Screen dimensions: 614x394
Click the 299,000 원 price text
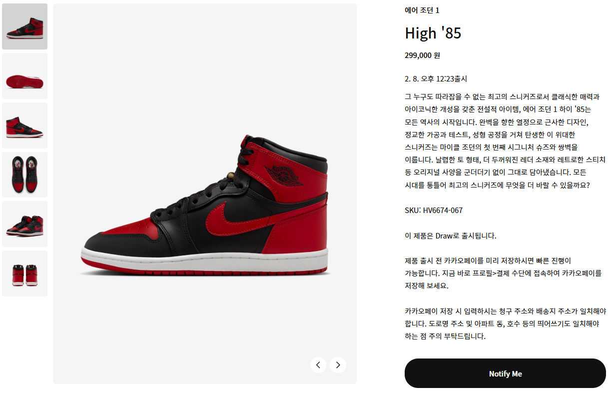point(422,55)
